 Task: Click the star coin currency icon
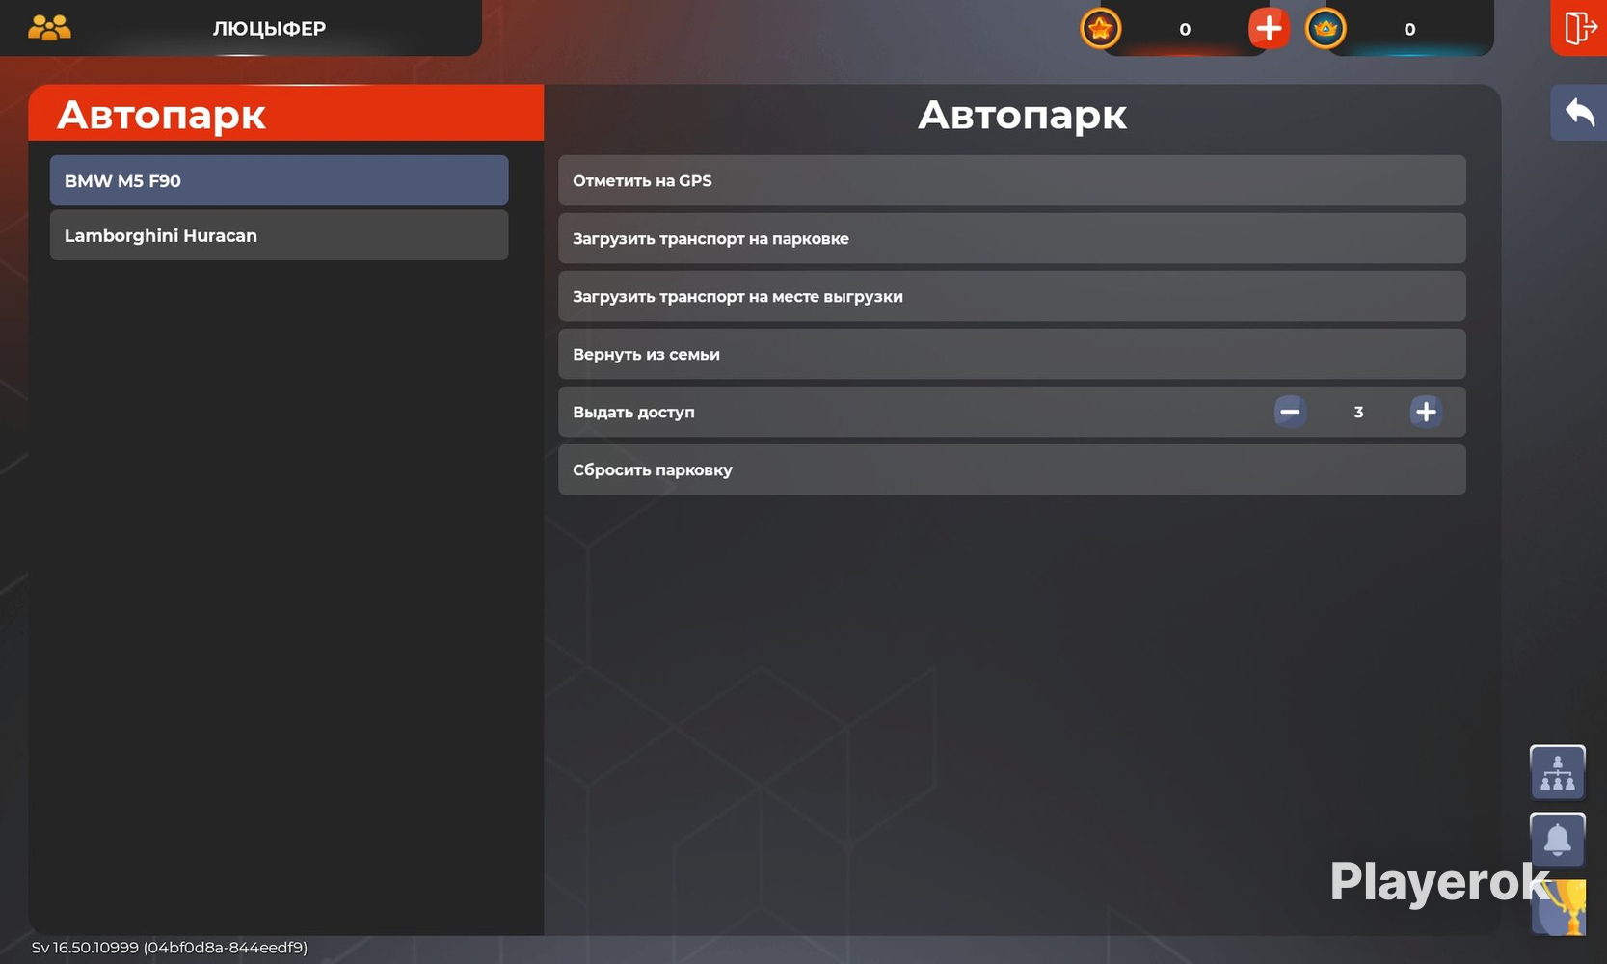point(1100,28)
